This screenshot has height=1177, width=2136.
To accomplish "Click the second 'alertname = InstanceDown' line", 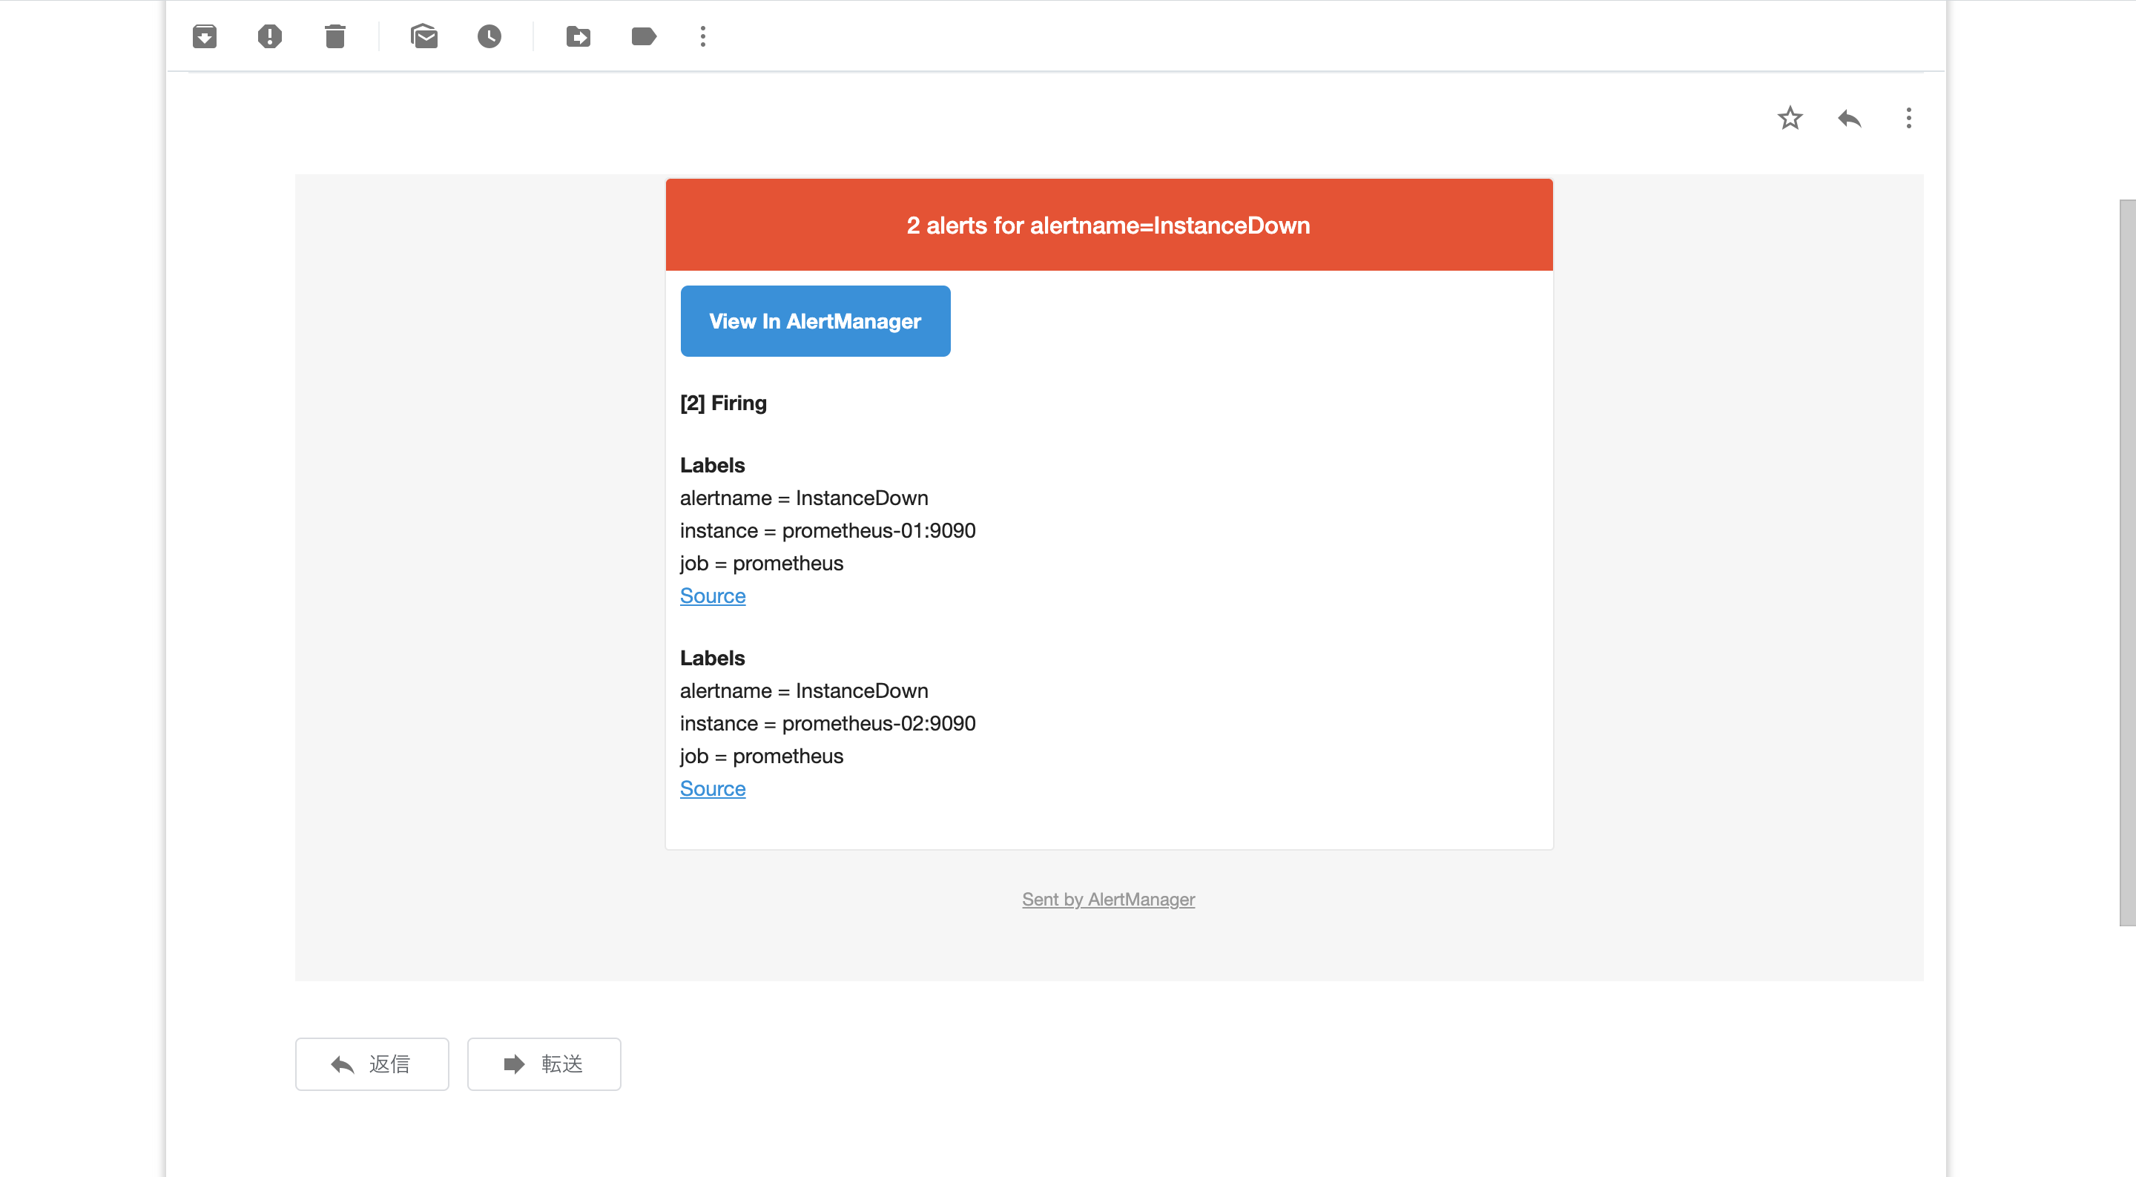I will [x=803, y=691].
